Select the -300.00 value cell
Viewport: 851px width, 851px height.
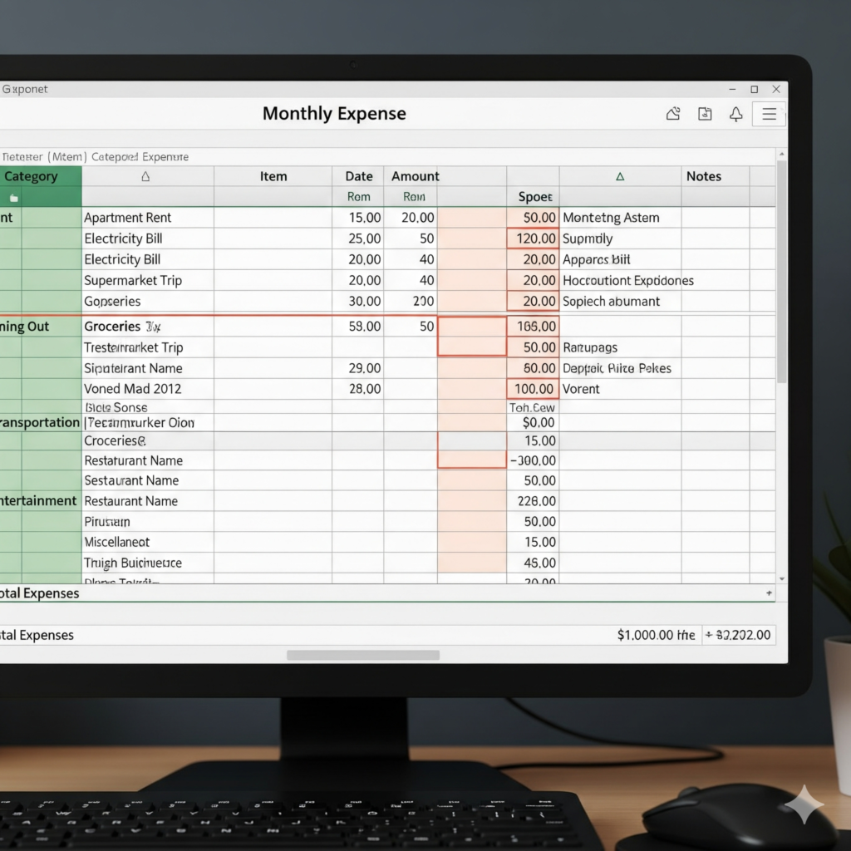[533, 460]
